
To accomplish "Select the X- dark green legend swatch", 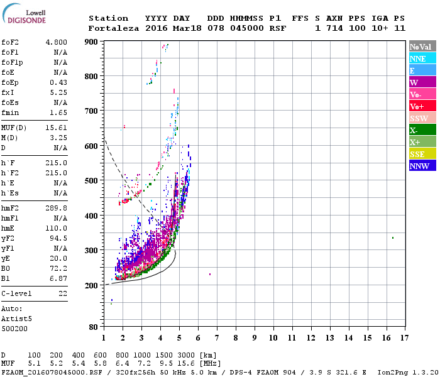I will coord(422,130).
